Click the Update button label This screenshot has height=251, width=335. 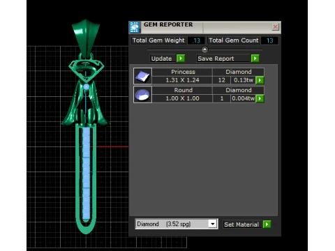click(x=162, y=59)
